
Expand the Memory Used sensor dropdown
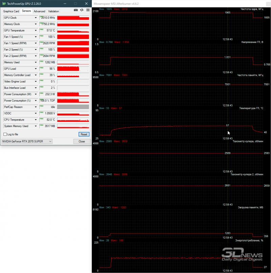36,62
